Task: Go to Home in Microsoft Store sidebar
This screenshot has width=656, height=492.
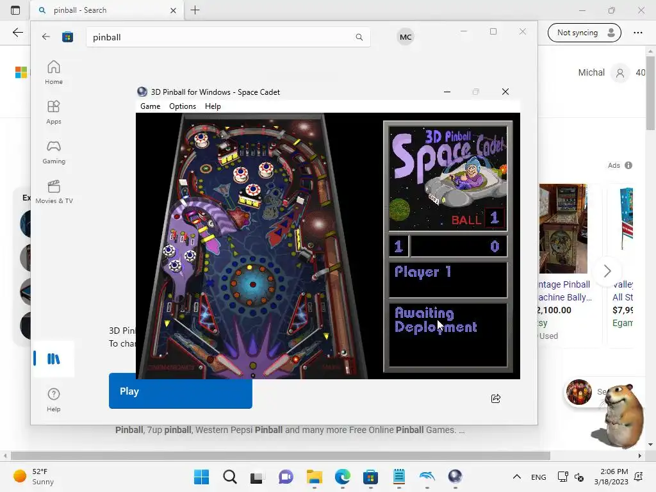Action: click(x=54, y=72)
